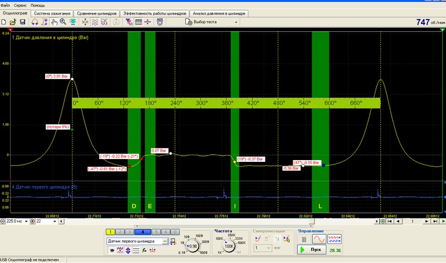Screen dimensions: 446x263
Task: Click the clock badge icon in the toolbar
Action: 160,22
